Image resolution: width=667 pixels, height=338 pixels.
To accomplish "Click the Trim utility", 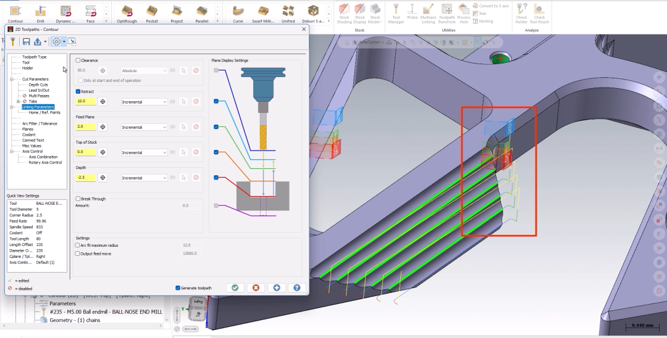I will click(479, 14).
